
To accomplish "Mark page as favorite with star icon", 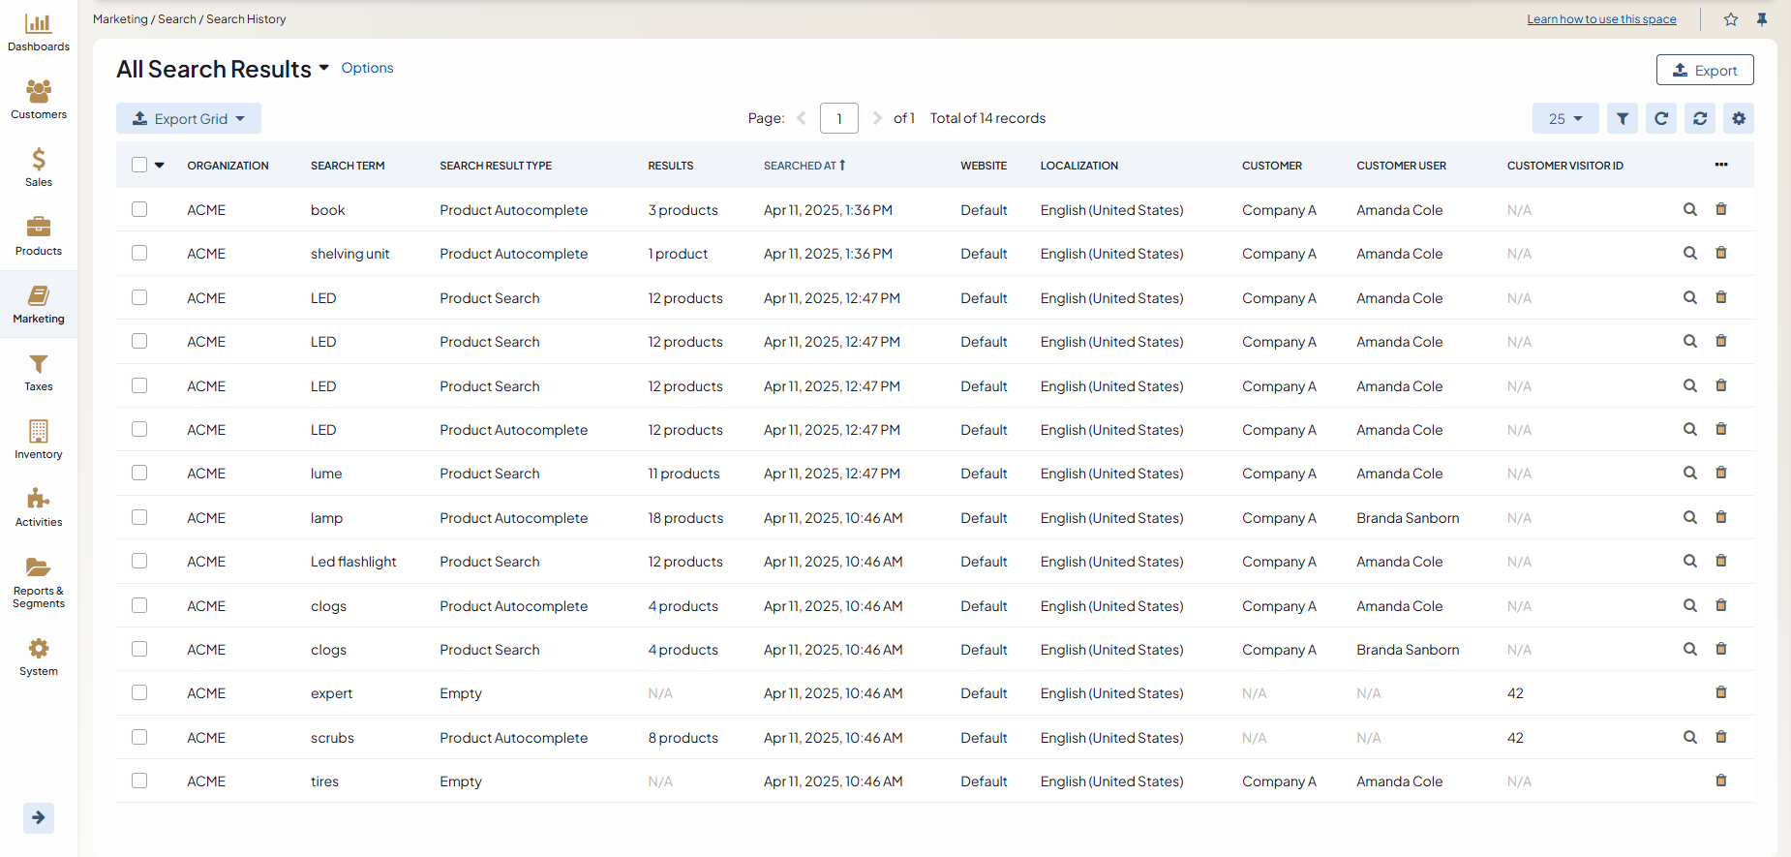I will [1731, 19].
